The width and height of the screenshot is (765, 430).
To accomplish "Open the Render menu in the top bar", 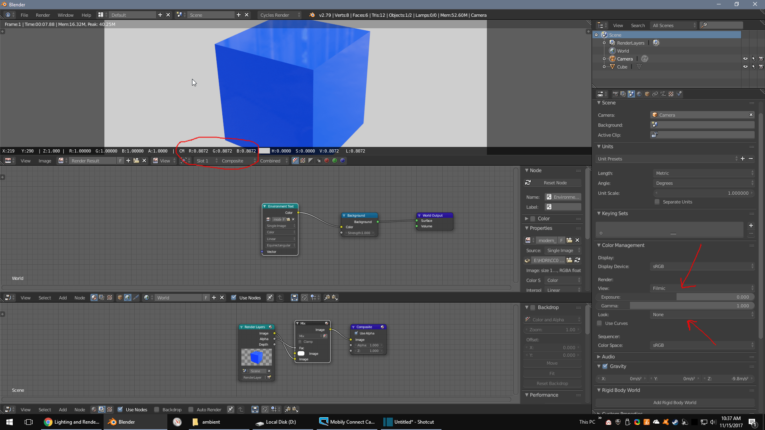I will 43,15.
